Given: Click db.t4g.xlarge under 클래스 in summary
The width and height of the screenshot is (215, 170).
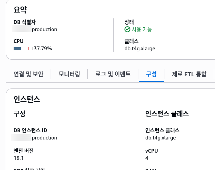Looking at the screenshot, I should coord(140,49).
